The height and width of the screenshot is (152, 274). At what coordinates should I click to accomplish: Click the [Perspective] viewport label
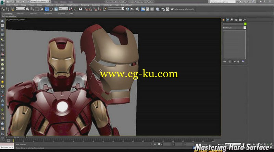[14, 20]
